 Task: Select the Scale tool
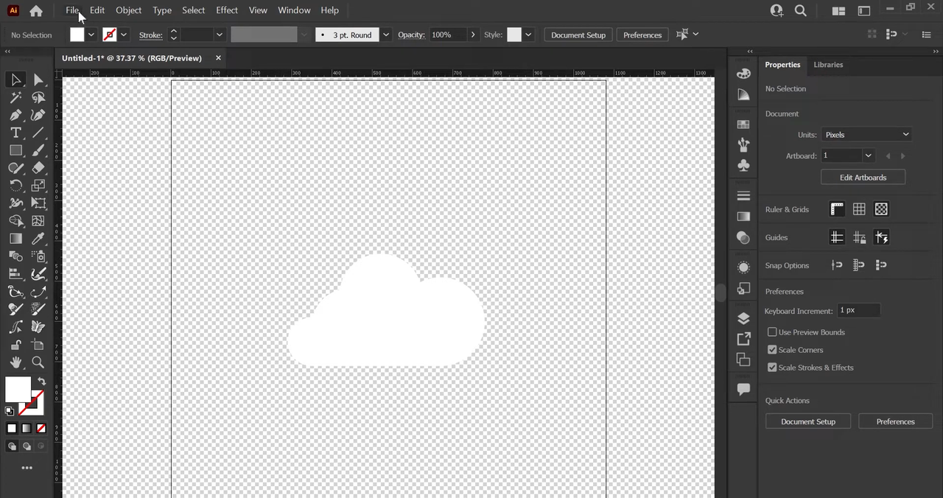pos(38,186)
